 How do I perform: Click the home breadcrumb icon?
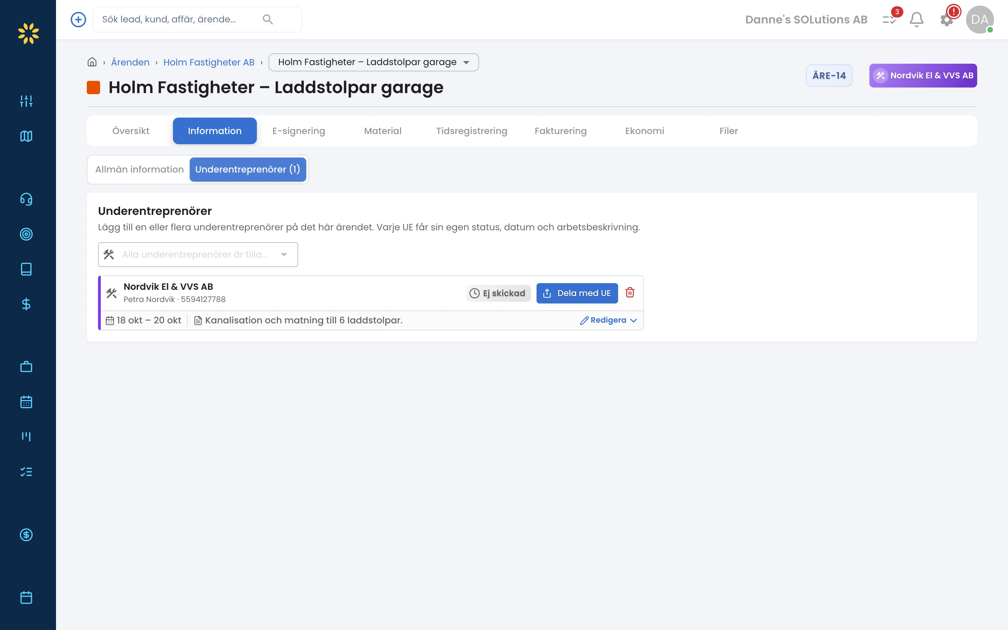coord(92,62)
